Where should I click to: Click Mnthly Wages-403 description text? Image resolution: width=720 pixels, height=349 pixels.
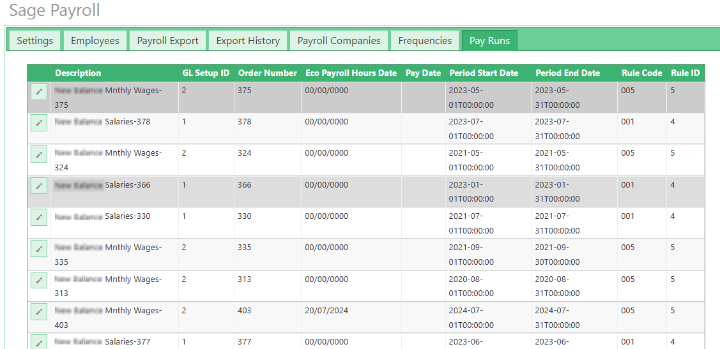coord(109,318)
